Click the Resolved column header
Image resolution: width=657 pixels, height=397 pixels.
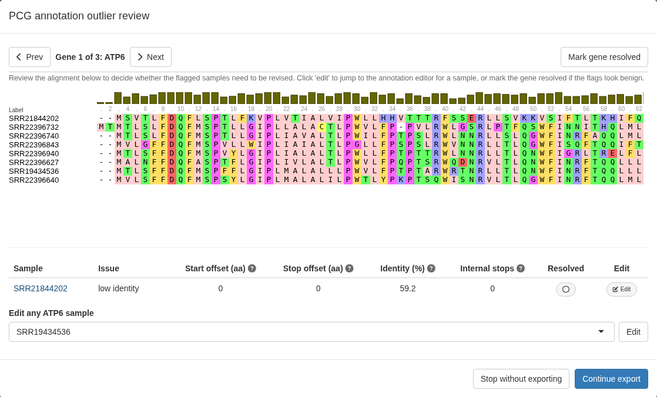pos(566,268)
